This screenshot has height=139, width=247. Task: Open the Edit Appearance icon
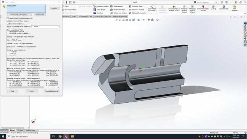pos(149,20)
